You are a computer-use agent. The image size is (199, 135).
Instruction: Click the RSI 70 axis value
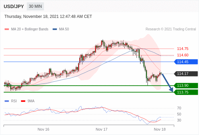tap(179, 108)
